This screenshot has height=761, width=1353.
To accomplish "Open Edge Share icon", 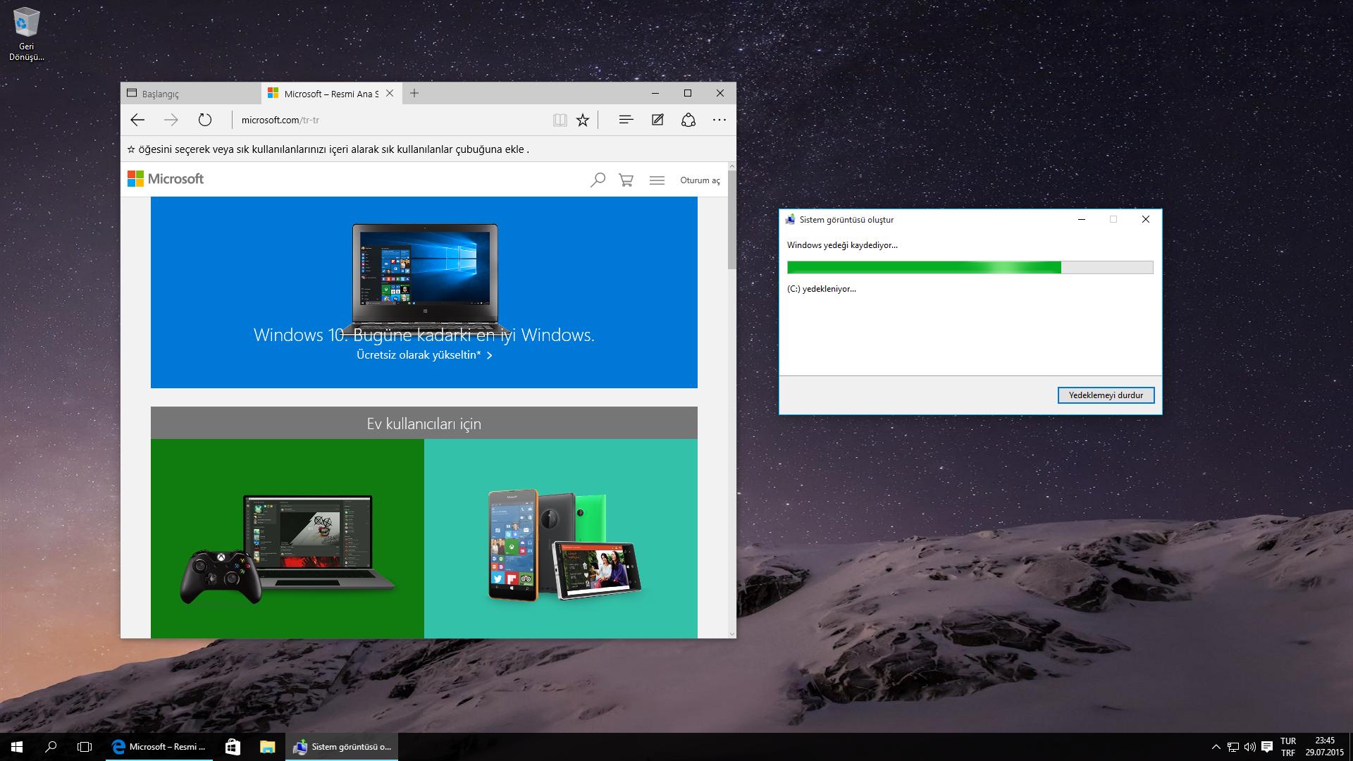I will (x=688, y=120).
